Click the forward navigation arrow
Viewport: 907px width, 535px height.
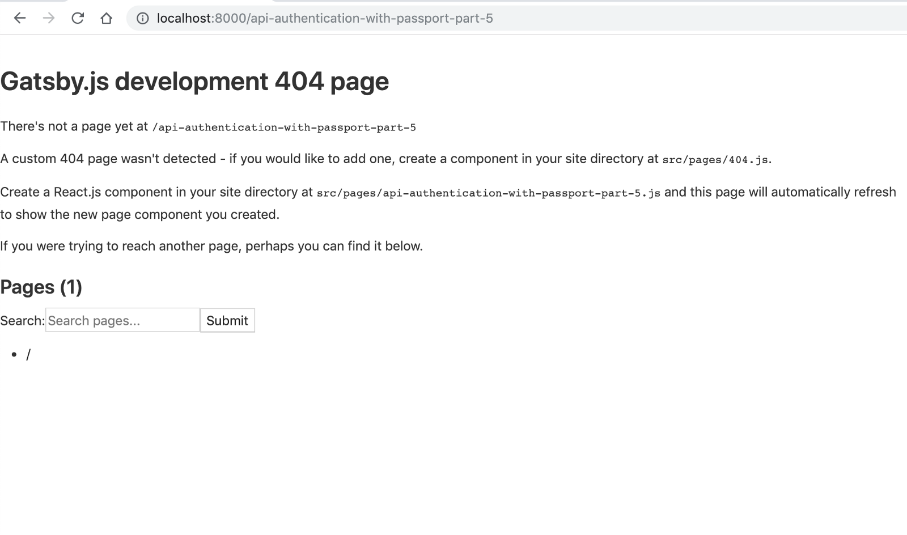click(x=48, y=18)
